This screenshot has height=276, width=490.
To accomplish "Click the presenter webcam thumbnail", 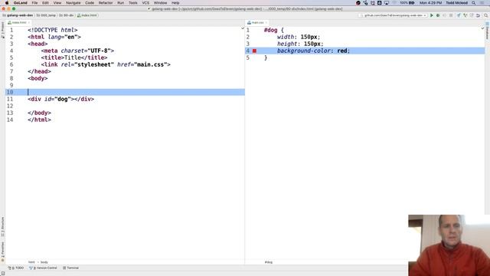I will pos(449,245).
